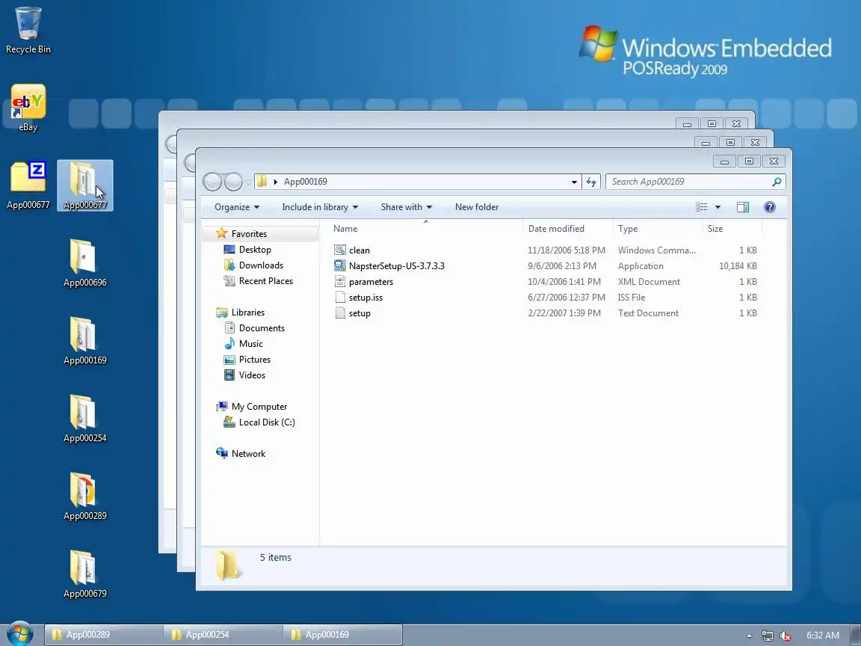Open Videos library
This screenshot has width=861, height=646.
point(252,375)
